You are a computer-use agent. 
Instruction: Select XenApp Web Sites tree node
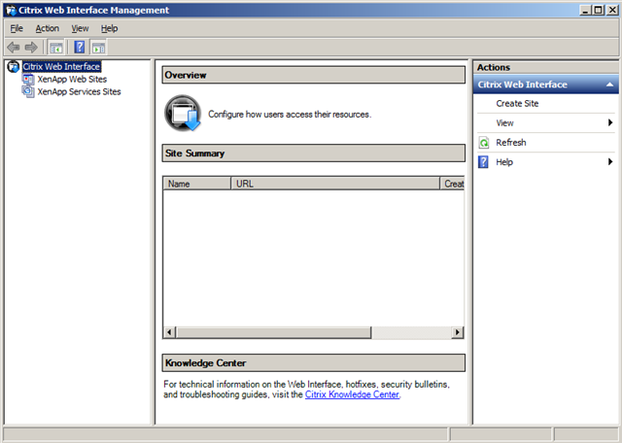[72, 80]
